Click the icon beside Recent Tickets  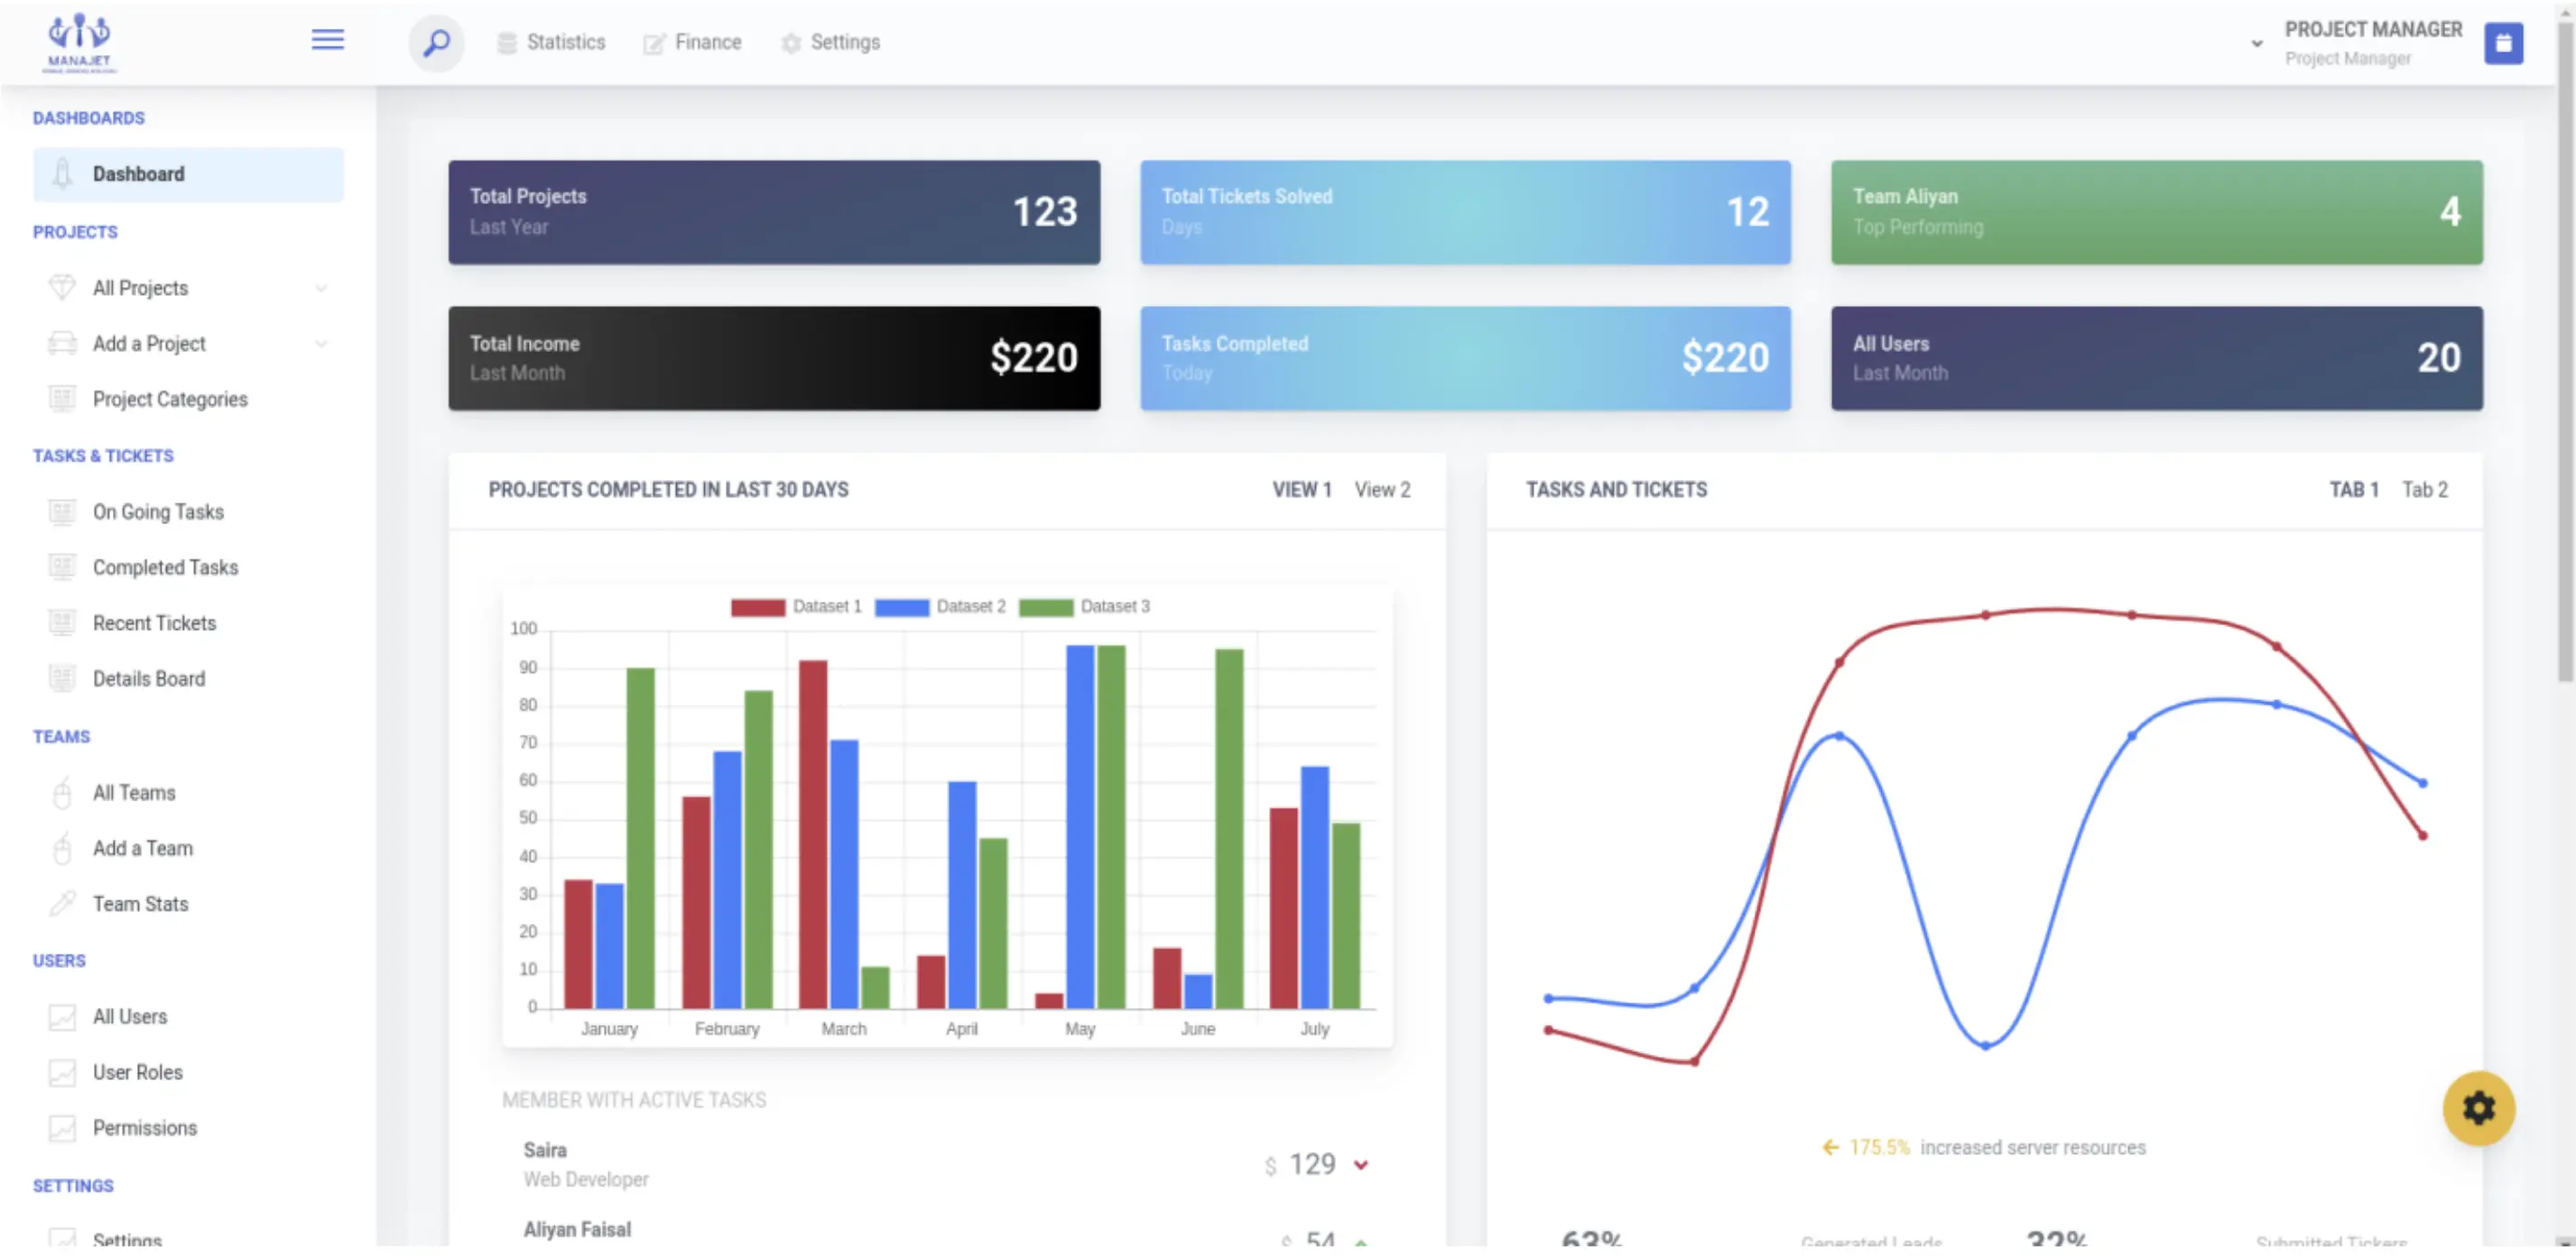(62, 623)
